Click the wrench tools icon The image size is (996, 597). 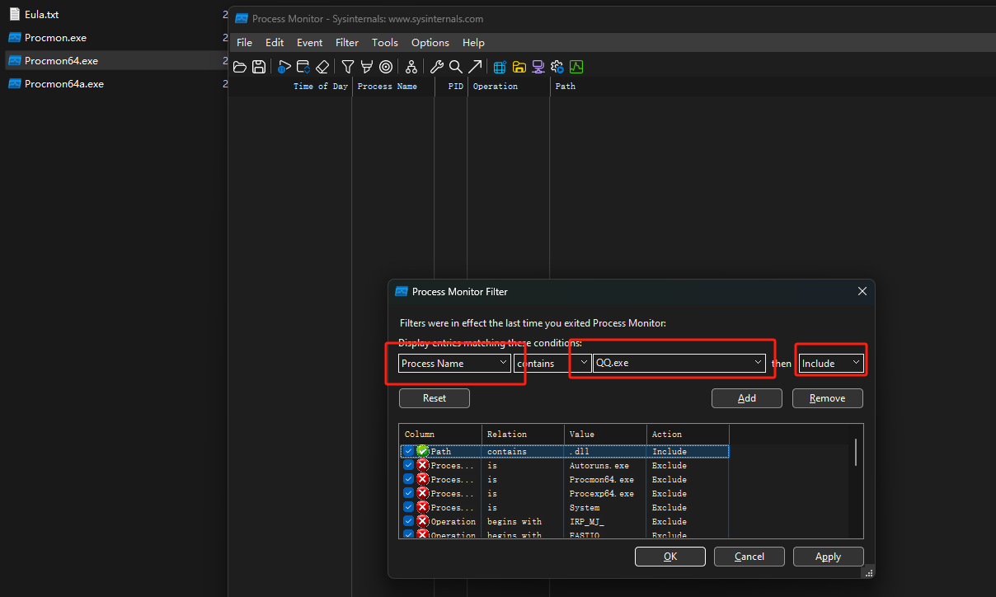click(x=437, y=67)
